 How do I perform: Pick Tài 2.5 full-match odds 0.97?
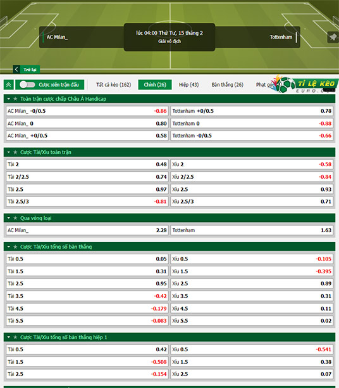[x=87, y=190]
